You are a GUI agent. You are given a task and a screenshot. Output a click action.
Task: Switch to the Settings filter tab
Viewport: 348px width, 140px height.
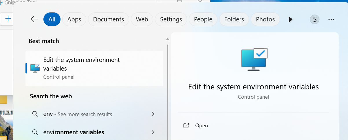(x=171, y=19)
